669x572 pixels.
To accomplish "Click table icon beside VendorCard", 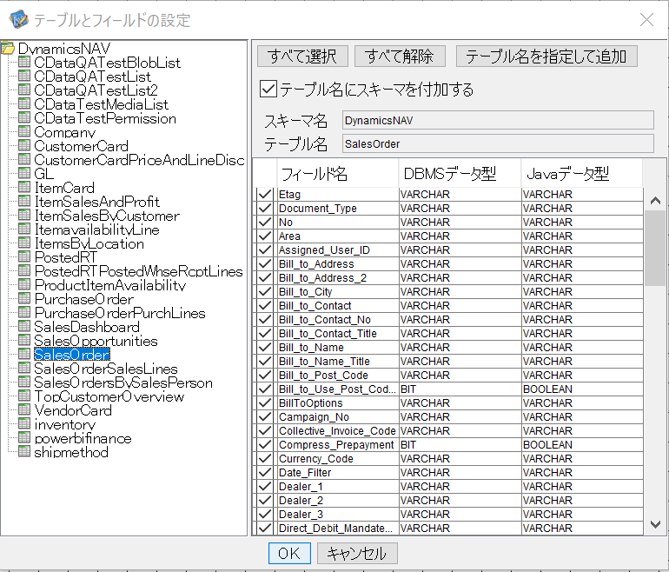I will [24, 409].
